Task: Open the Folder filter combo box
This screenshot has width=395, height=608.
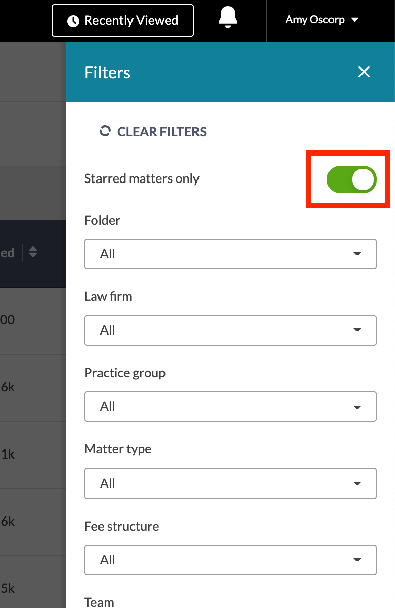Action: tap(231, 254)
